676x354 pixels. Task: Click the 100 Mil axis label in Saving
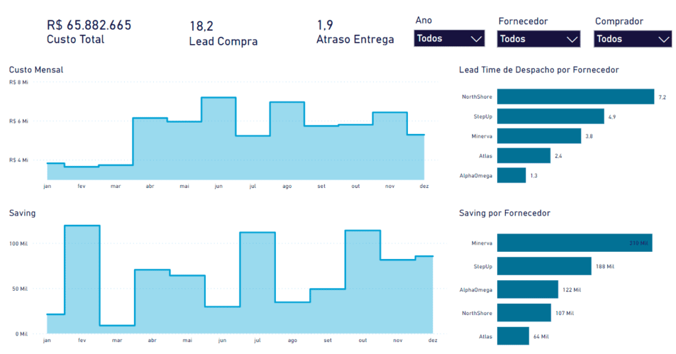pyautogui.click(x=18, y=244)
